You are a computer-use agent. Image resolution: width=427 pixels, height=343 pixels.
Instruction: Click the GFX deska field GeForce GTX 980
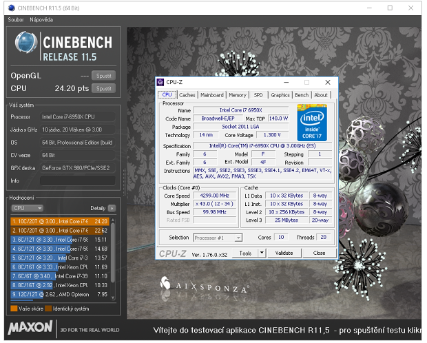click(77, 168)
